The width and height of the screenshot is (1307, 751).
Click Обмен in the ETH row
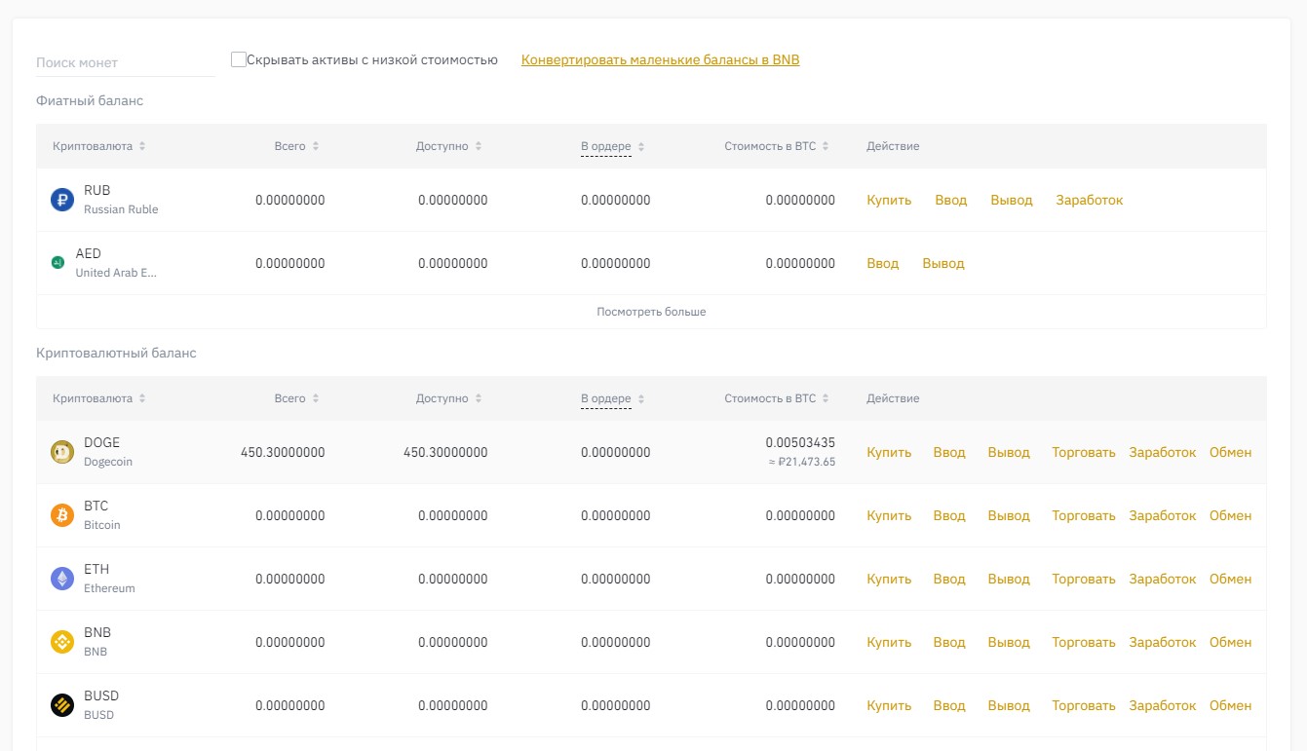pyautogui.click(x=1231, y=579)
